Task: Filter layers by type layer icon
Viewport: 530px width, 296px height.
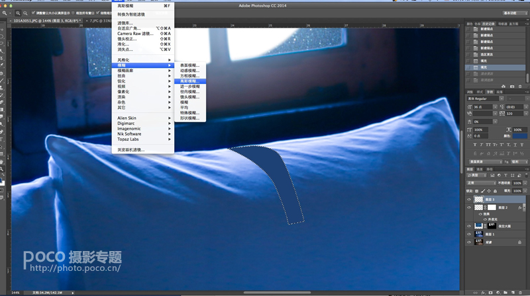Action: [505, 175]
